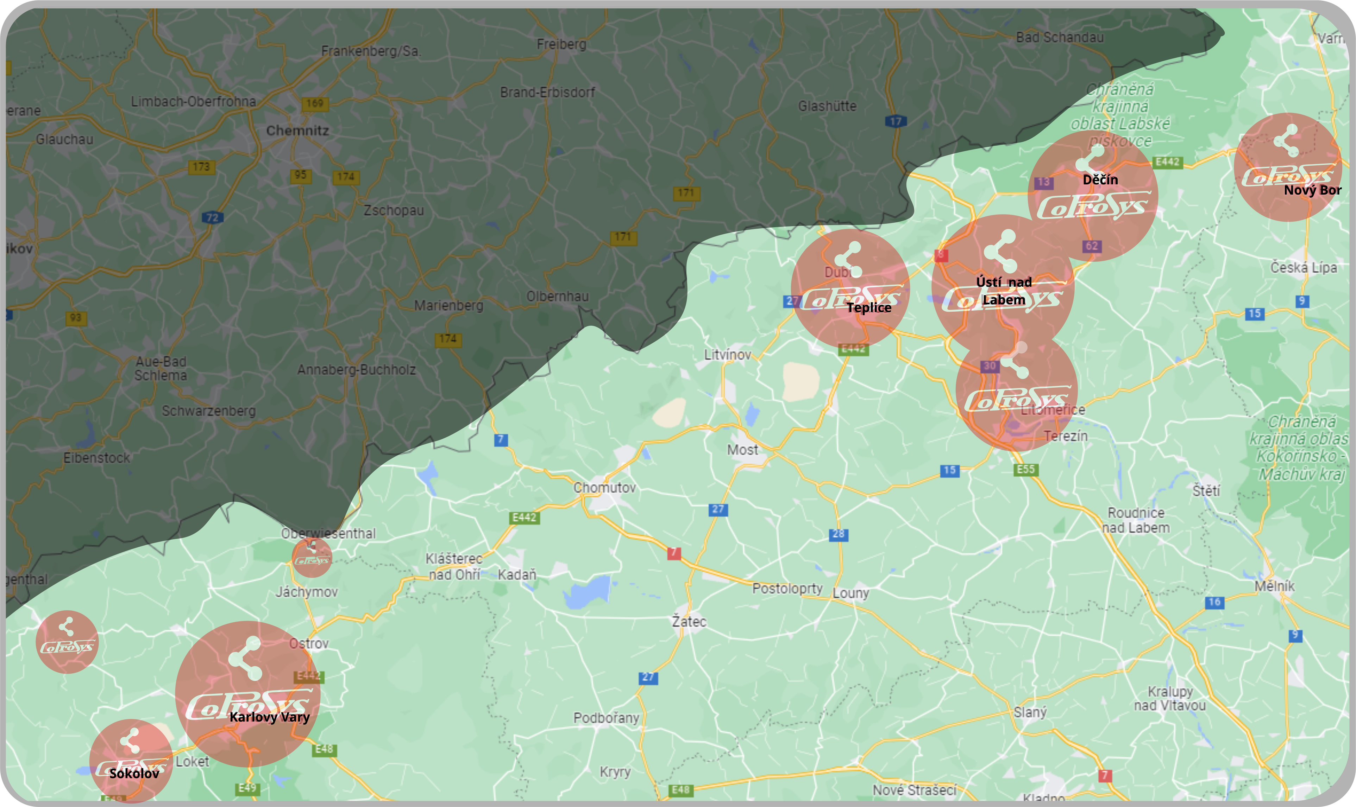This screenshot has width=1356, height=807.
Task: Click the Klášterec nad Ohří label
Action: [x=454, y=566]
